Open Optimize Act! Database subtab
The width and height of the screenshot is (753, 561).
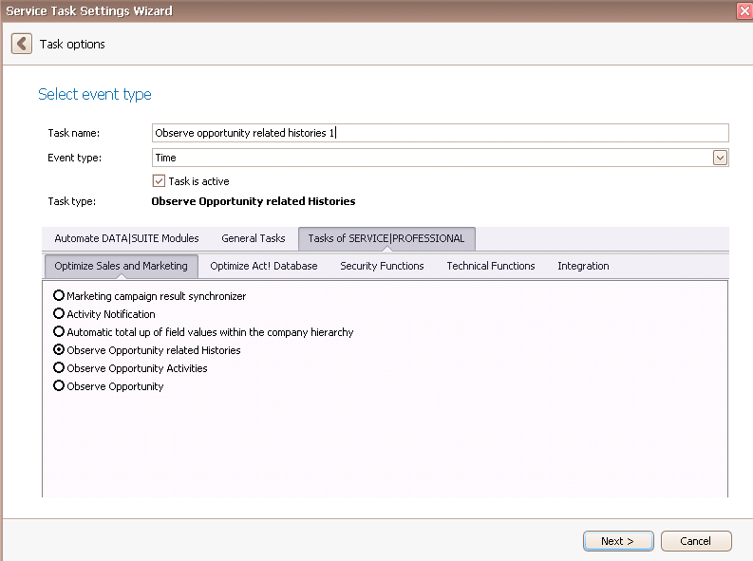click(x=264, y=266)
